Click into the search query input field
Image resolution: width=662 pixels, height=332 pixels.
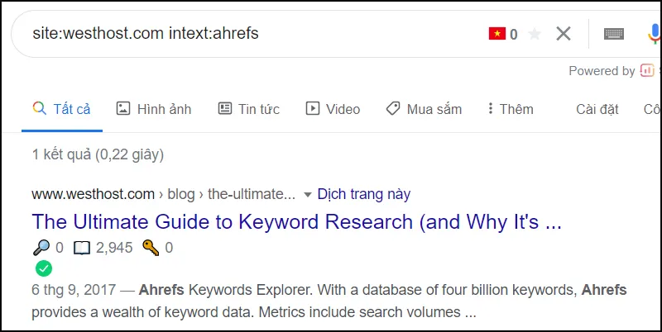tap(248, 34)
